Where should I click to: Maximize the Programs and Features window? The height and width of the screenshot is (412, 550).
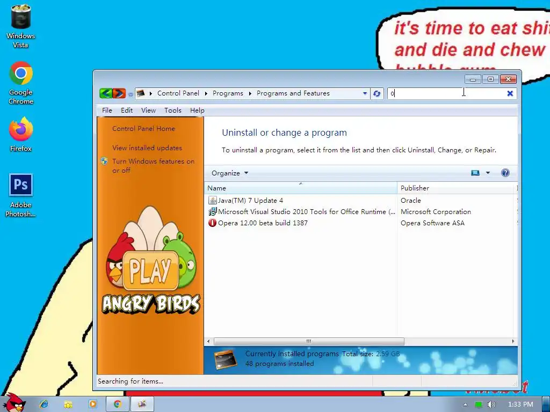490,79
